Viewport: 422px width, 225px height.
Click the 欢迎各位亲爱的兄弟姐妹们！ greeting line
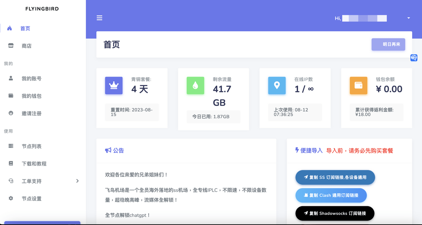136,175
